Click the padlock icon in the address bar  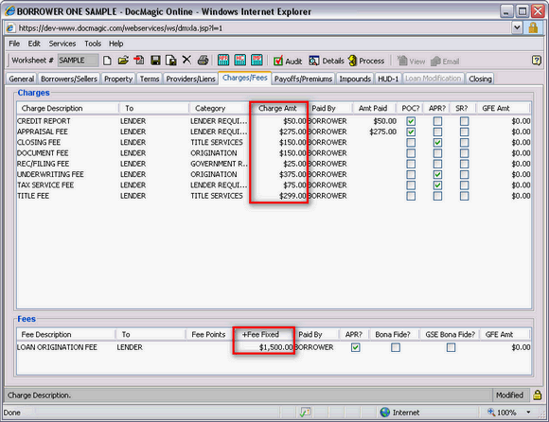533,27
